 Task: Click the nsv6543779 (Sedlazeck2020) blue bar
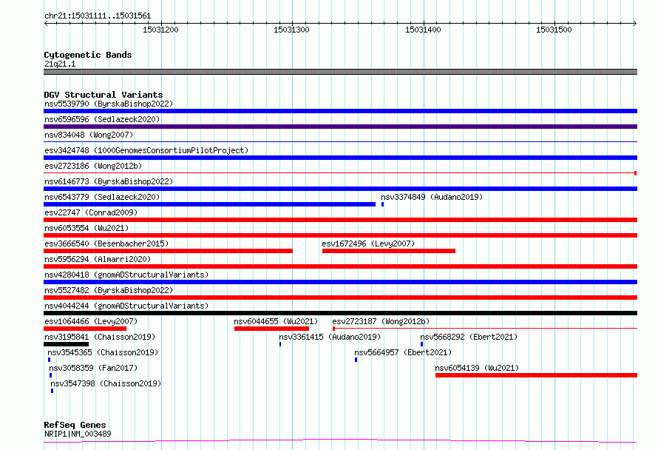(x=209, y=204)
